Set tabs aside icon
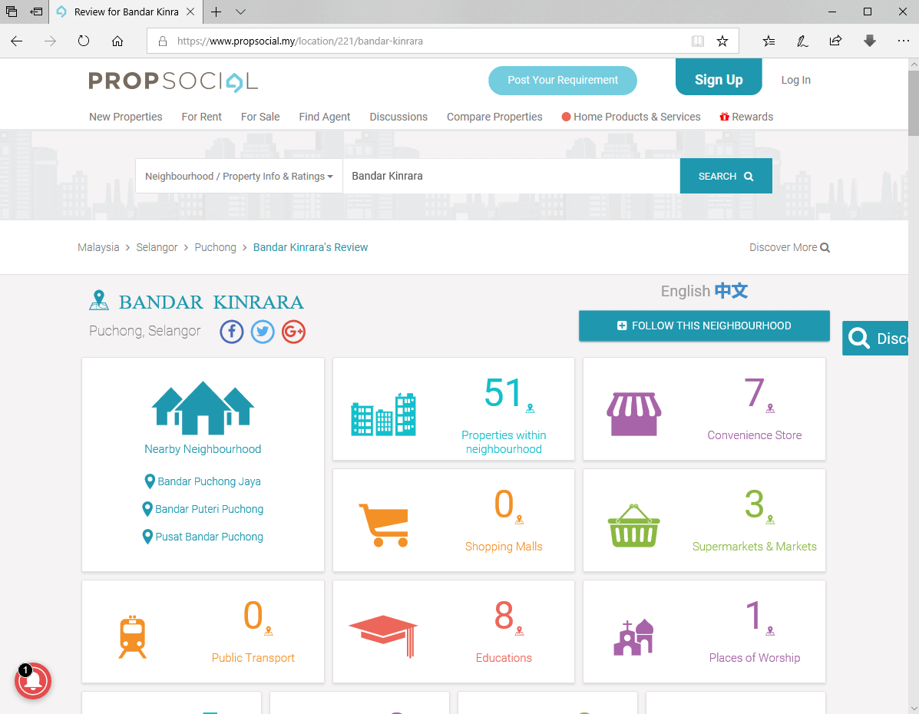The image size is (919, 714). click(x=36, y=12)
